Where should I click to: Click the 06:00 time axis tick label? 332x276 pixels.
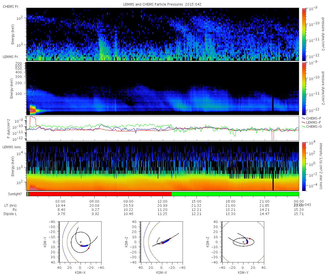(x=94, y=201)
